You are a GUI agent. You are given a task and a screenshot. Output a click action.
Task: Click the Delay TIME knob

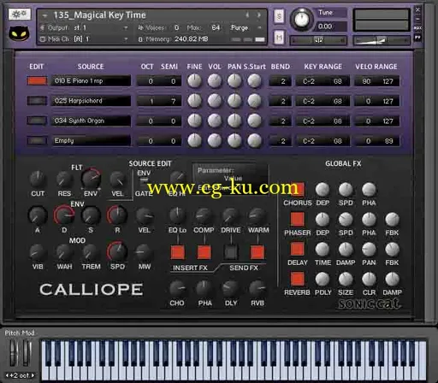click(x=323, y=250)
